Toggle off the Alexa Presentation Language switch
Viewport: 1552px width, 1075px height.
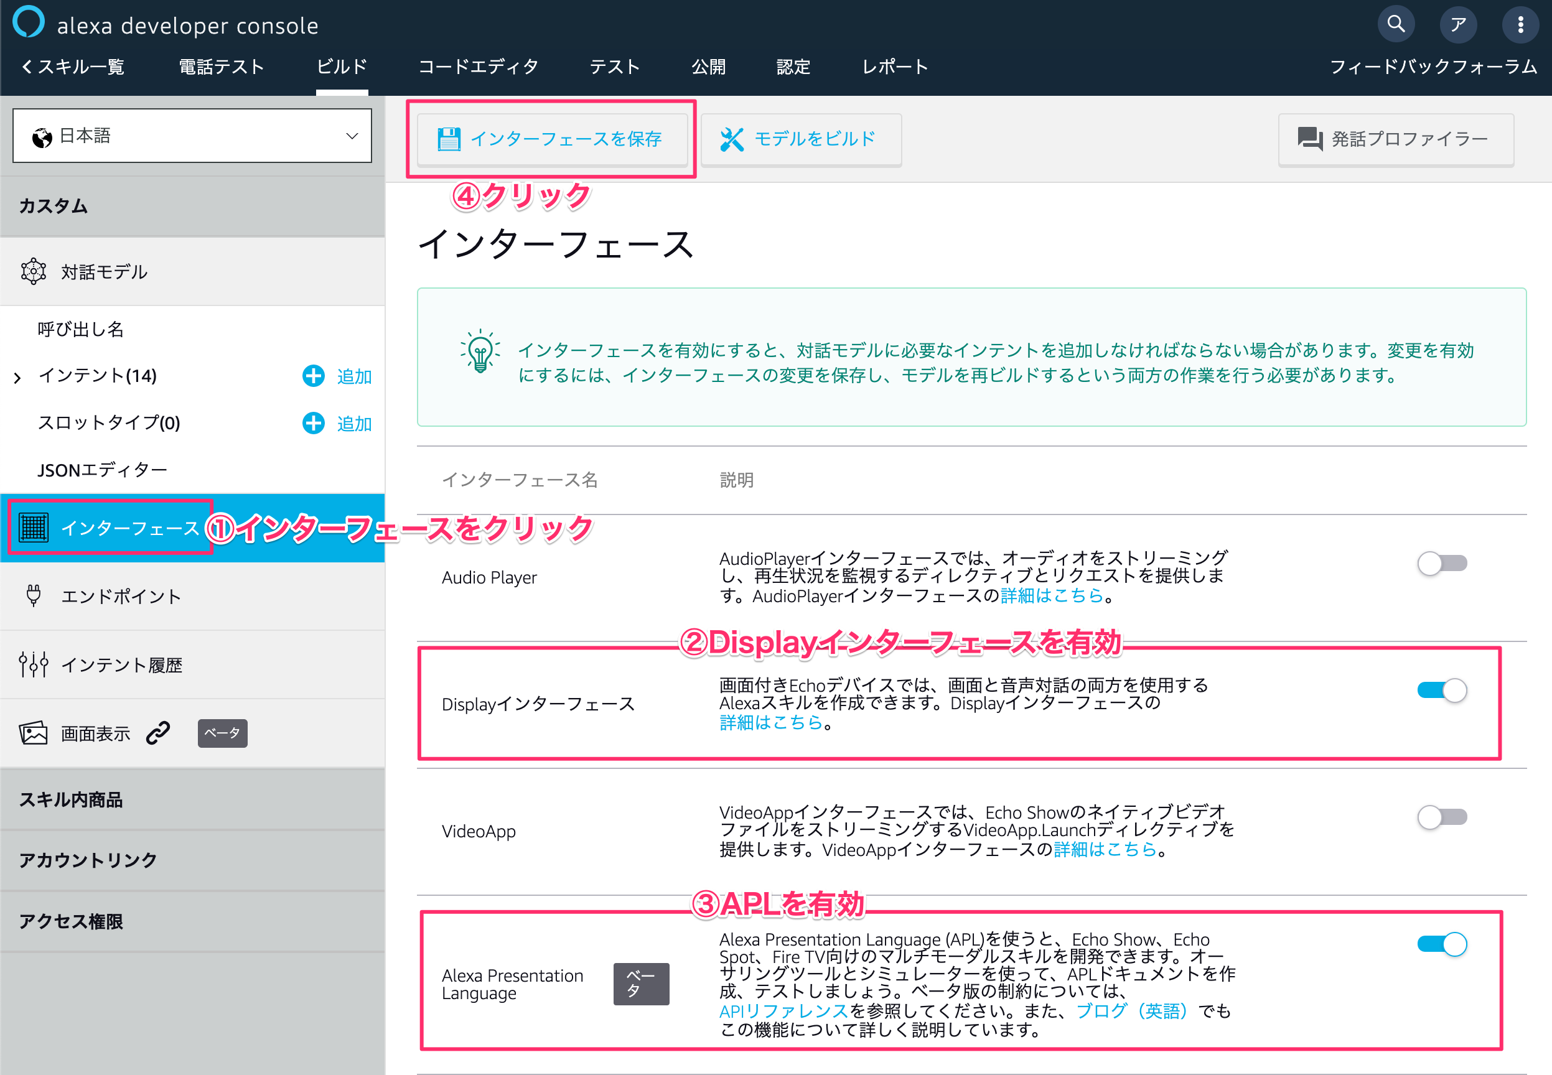coord(1441,944)
